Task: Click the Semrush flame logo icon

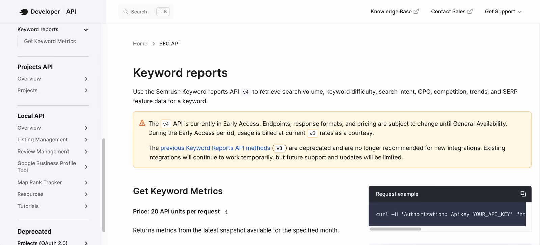Action: (x=23, y=12)
